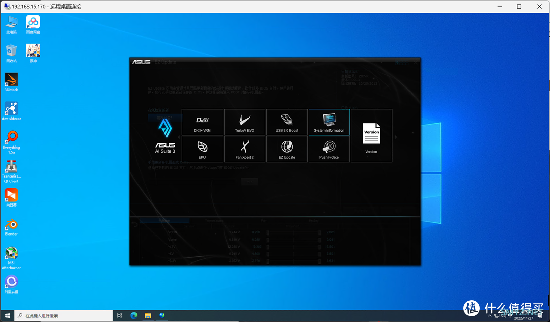Open the DIGI+ VRM tile

(x=202, y=122)
